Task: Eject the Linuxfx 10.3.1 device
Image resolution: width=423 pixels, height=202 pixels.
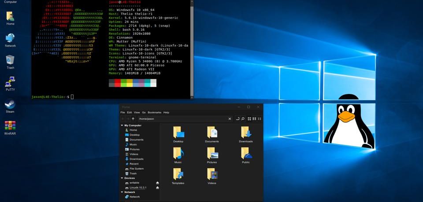Action: (x=158, y=188)
